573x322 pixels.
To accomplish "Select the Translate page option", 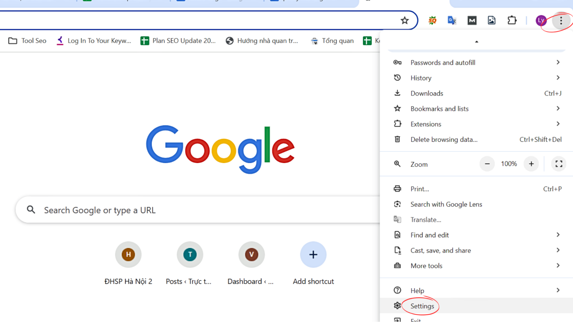I will 425,219.
